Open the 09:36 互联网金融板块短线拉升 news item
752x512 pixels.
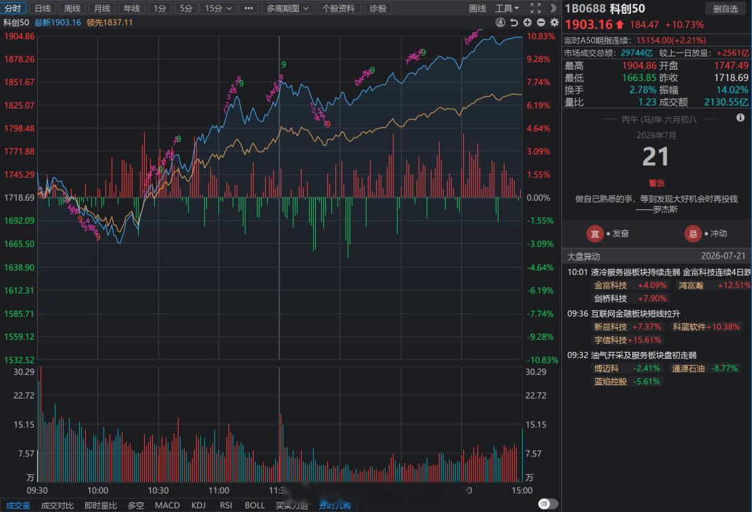(624, 313)
